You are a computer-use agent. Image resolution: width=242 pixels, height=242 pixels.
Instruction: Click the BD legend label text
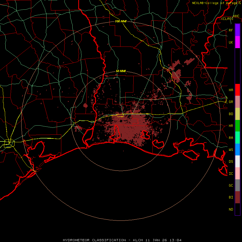(231, 114)
